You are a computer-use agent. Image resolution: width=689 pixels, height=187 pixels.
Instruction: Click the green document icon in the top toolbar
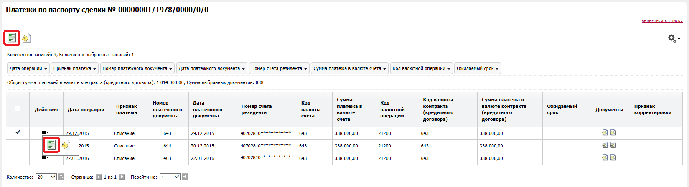point(12,38)
